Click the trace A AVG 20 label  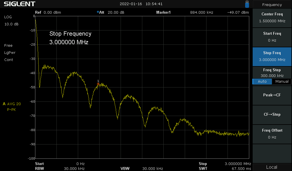(x=12, y=104)
